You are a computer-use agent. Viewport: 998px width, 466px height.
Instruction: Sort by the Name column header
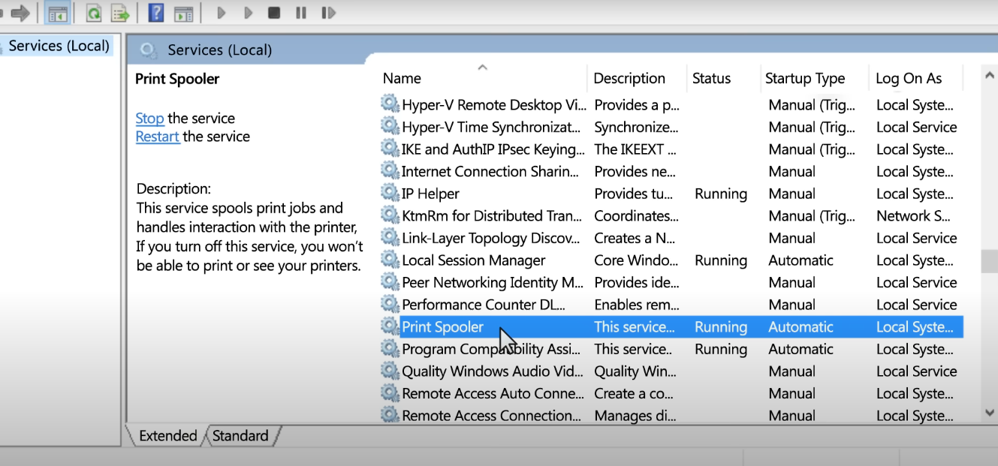pyautogui.click(x=402, y=79)
